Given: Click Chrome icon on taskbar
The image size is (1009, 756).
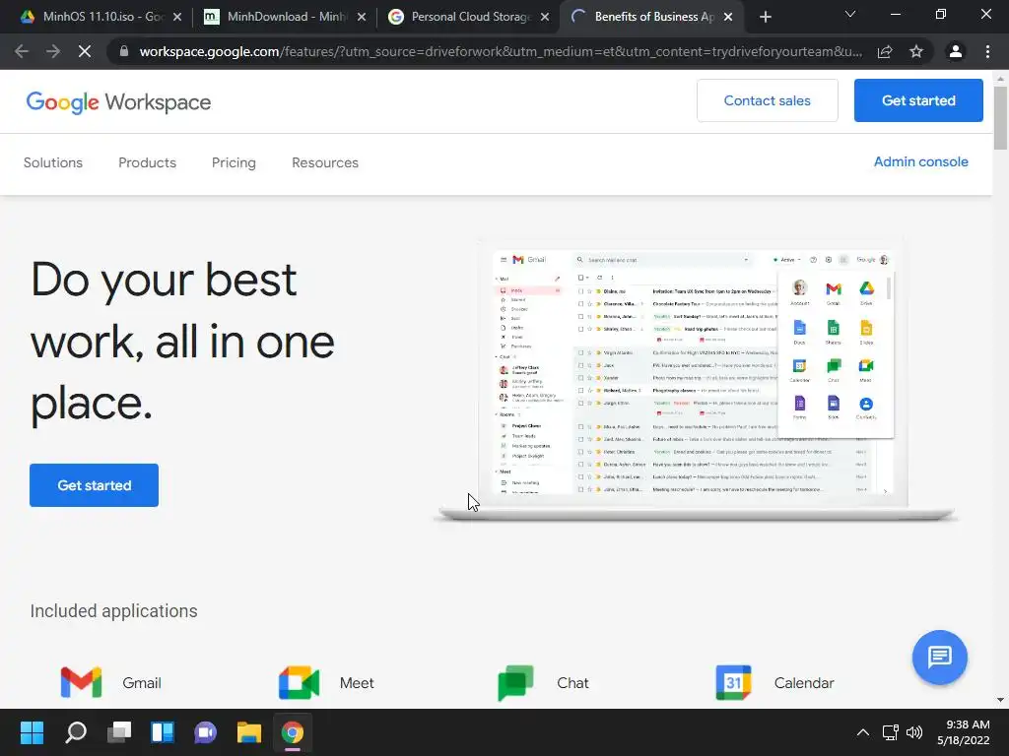Looking at the screenshot, I should (x=292, y=732).
